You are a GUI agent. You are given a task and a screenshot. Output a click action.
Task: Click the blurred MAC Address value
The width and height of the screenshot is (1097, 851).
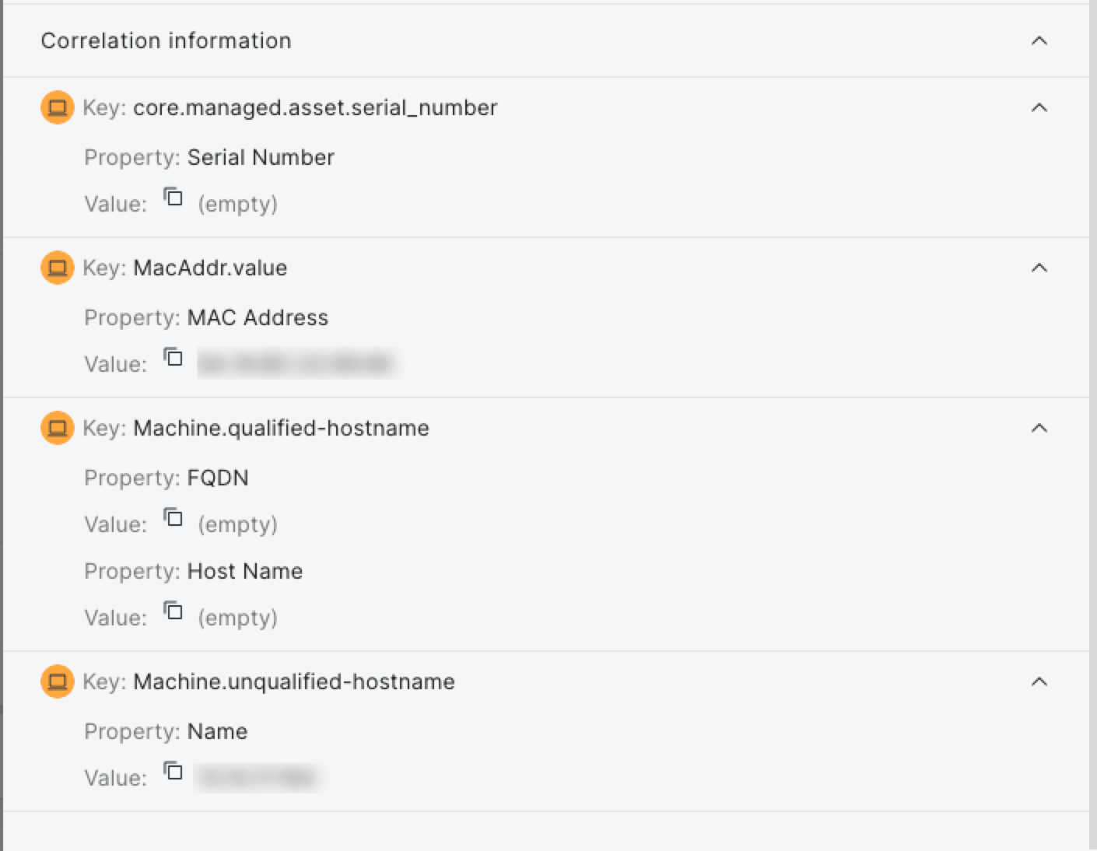296,364
